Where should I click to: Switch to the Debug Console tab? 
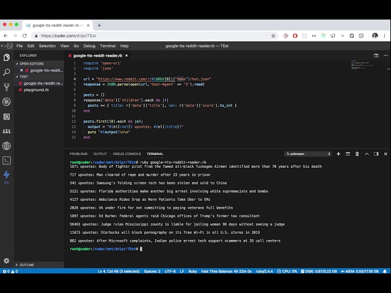point(126,154)
